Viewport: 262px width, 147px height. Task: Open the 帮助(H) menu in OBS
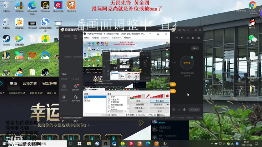(128, 38)
